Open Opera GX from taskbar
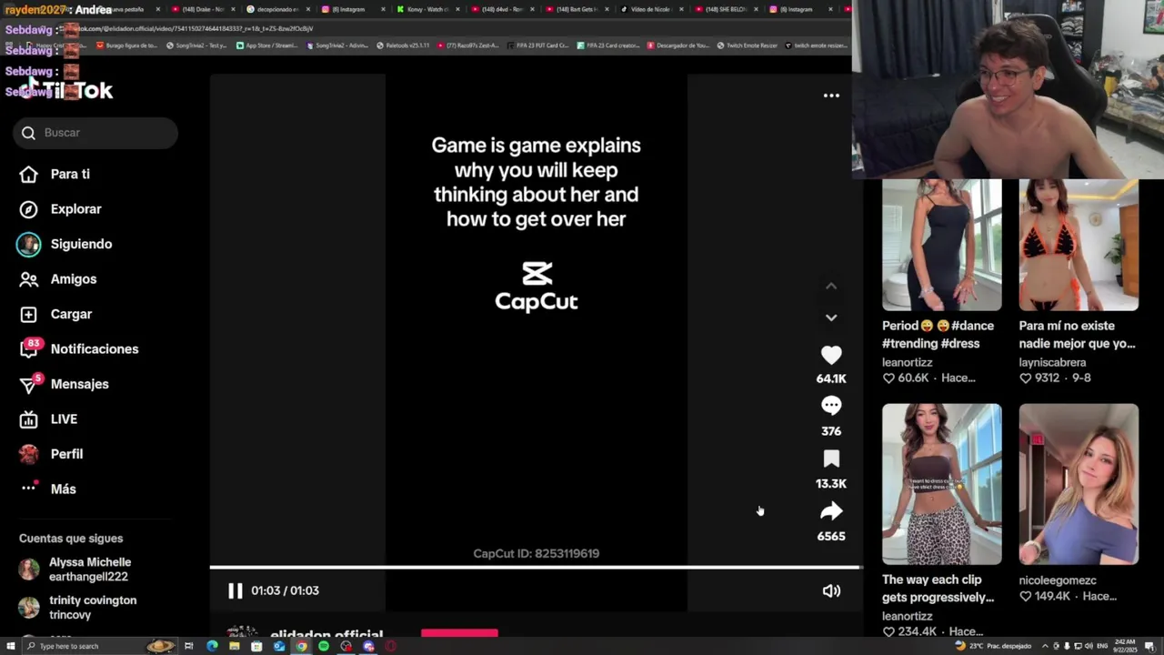This screenshot has width=1164, height=655. 391,646
